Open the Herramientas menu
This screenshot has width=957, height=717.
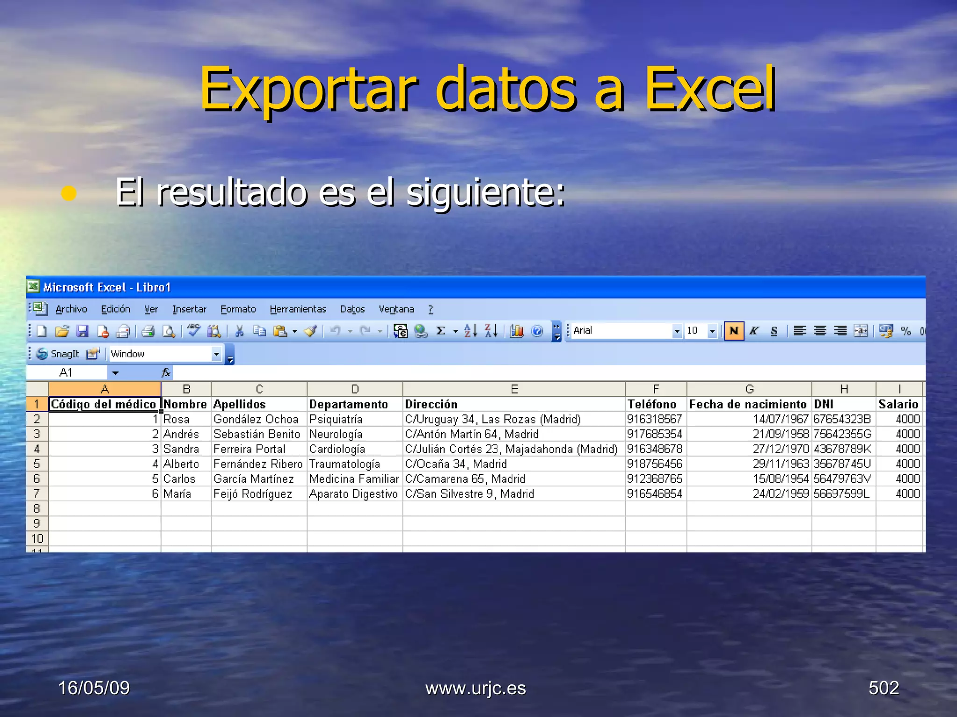pyautogui.click(x=298, y=309)
